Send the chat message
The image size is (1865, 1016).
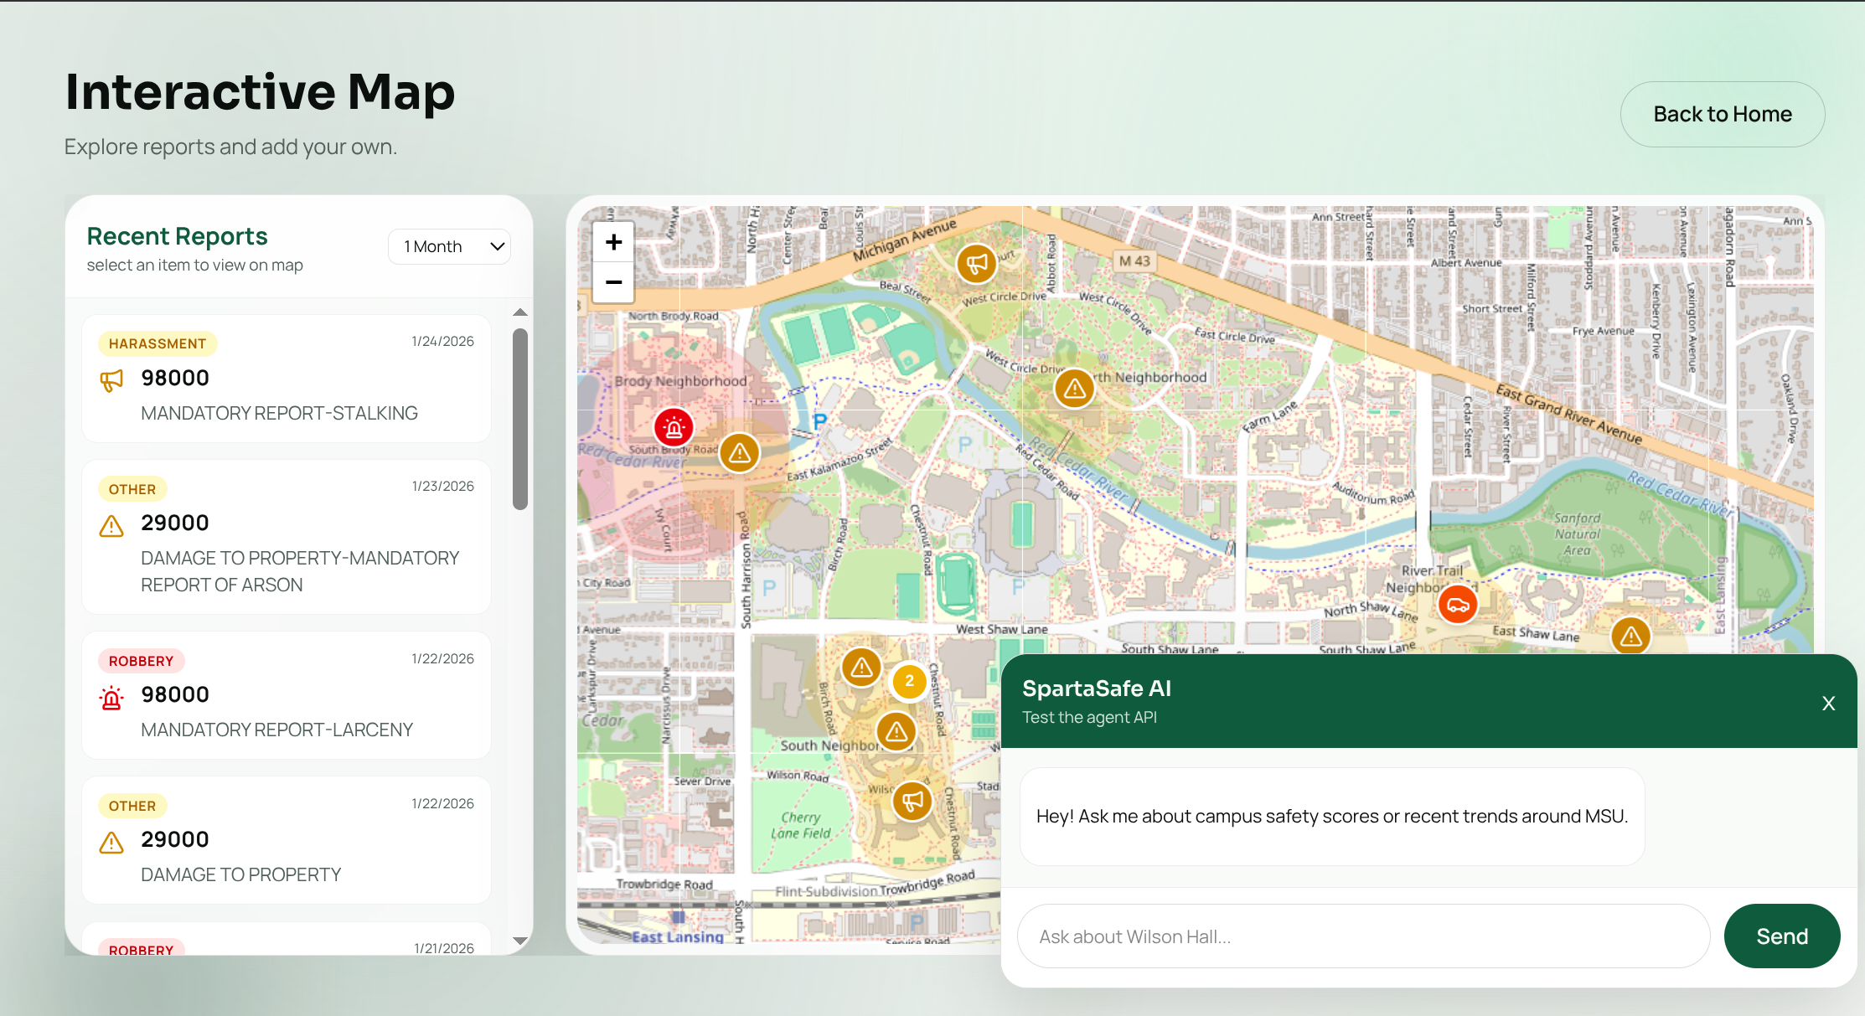coord(1781,936)
